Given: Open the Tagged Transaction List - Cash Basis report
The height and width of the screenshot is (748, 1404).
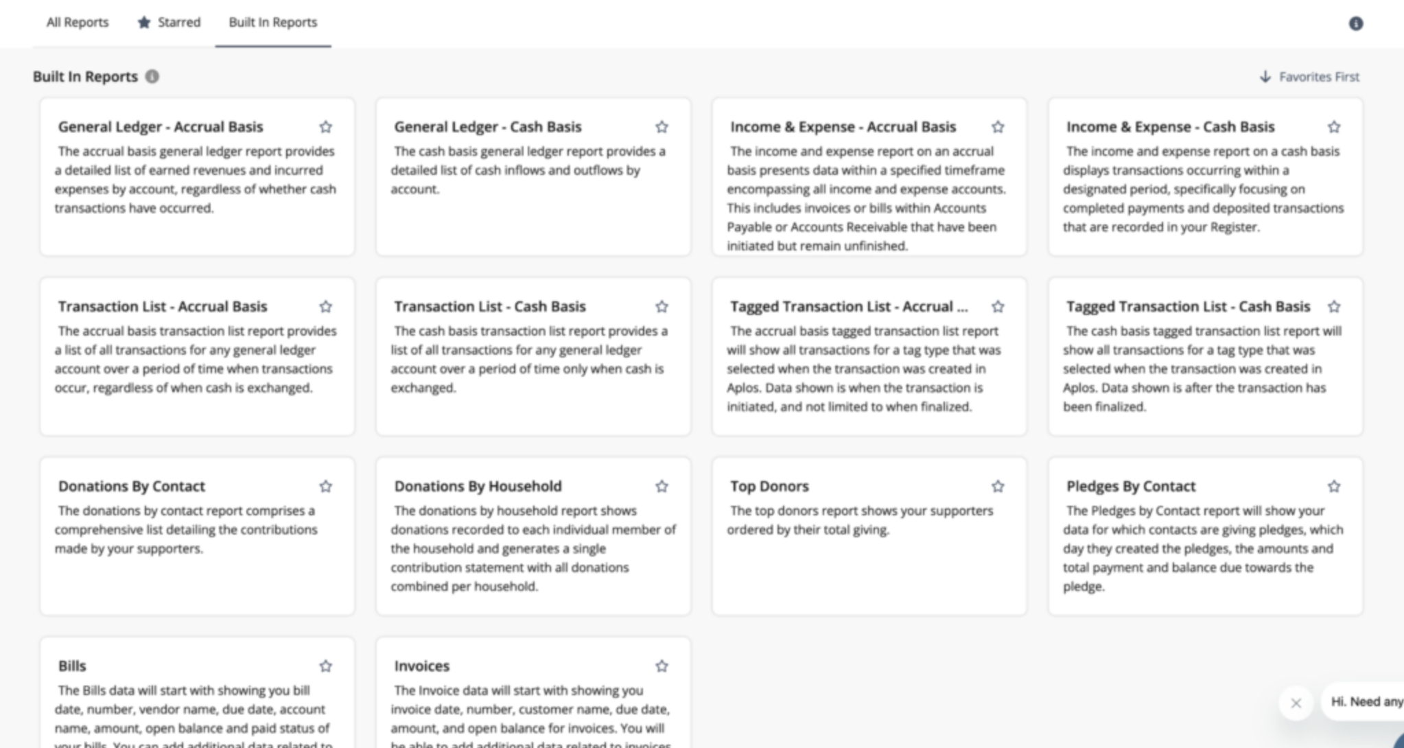Looking at the screenshot, I should [x=1206, y=357].
